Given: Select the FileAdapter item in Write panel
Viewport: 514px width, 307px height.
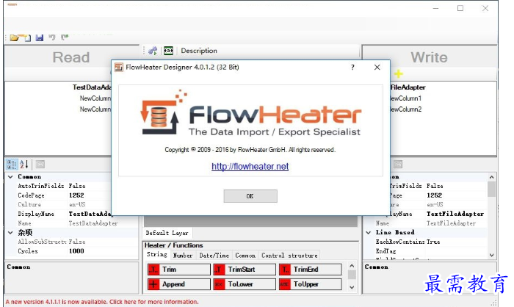Looking at the screenshot, I should pyautogui.click(x=408, y=87).
